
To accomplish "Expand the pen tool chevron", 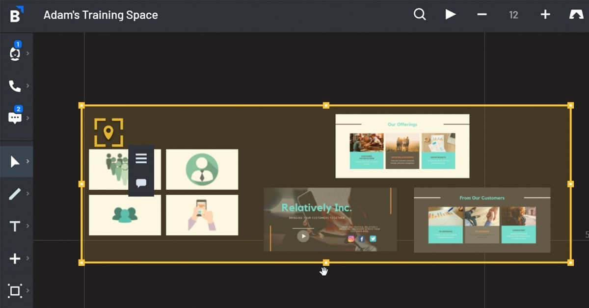I will tap(28, 194).
